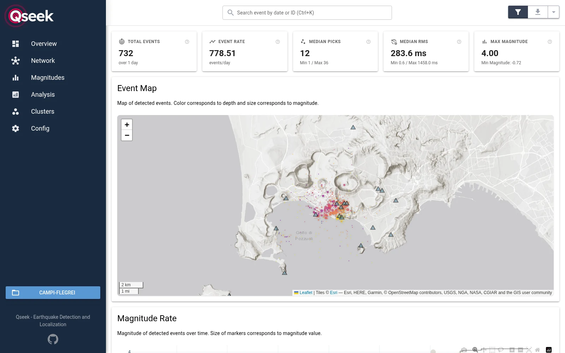Click the Golfo di Pozzuoli map label

[304, 235]
